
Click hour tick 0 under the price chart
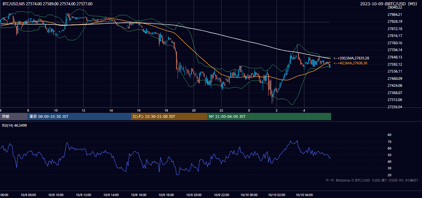[x=249, y=110]
